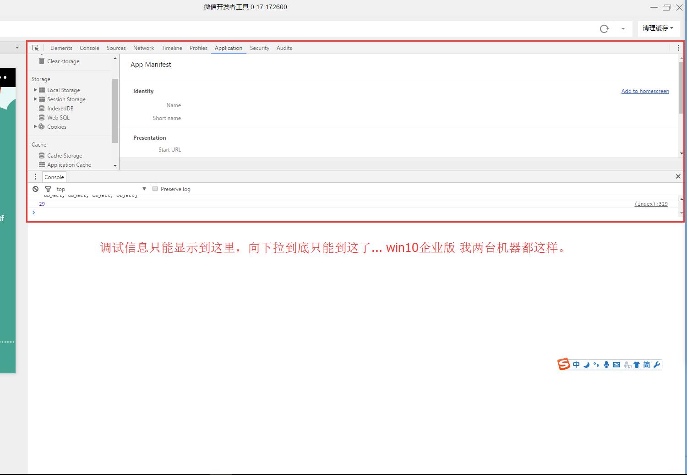The width and height of the screenshot is (687, 475).
Task: Open the Sogou skin shirt icon
Action: point(637,365)
